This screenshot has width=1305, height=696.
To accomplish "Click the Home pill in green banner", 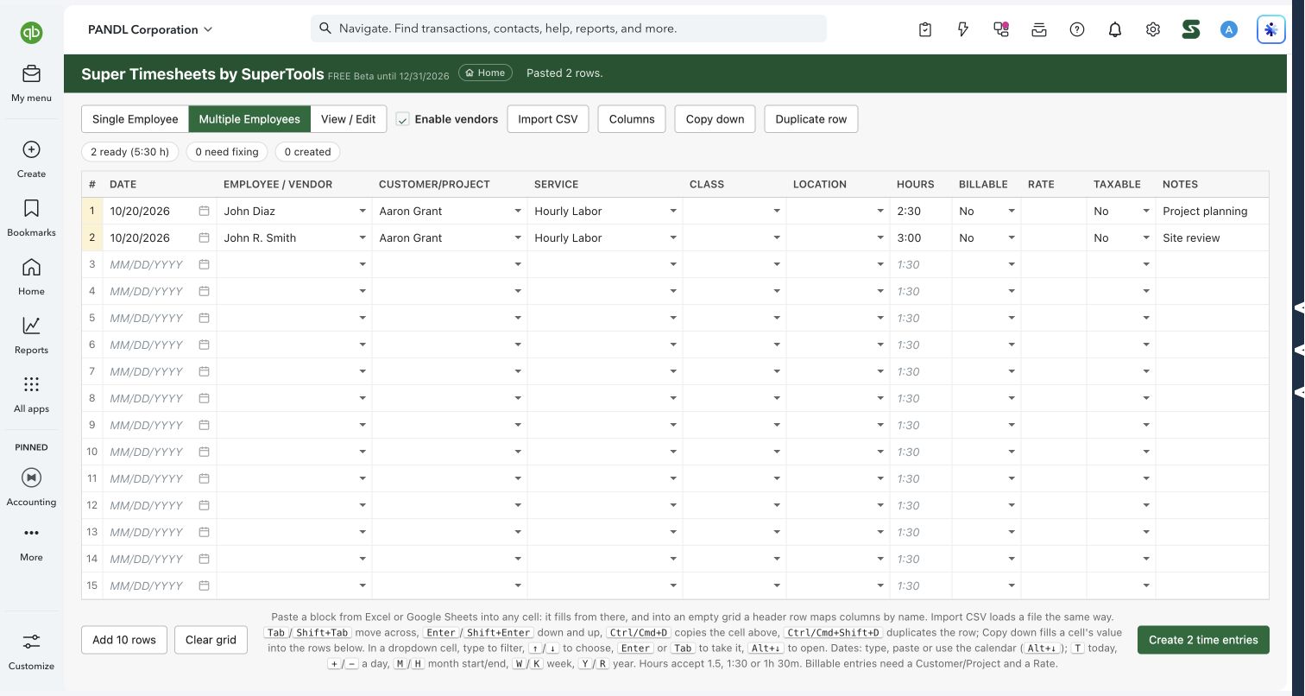I will (485, 73).
